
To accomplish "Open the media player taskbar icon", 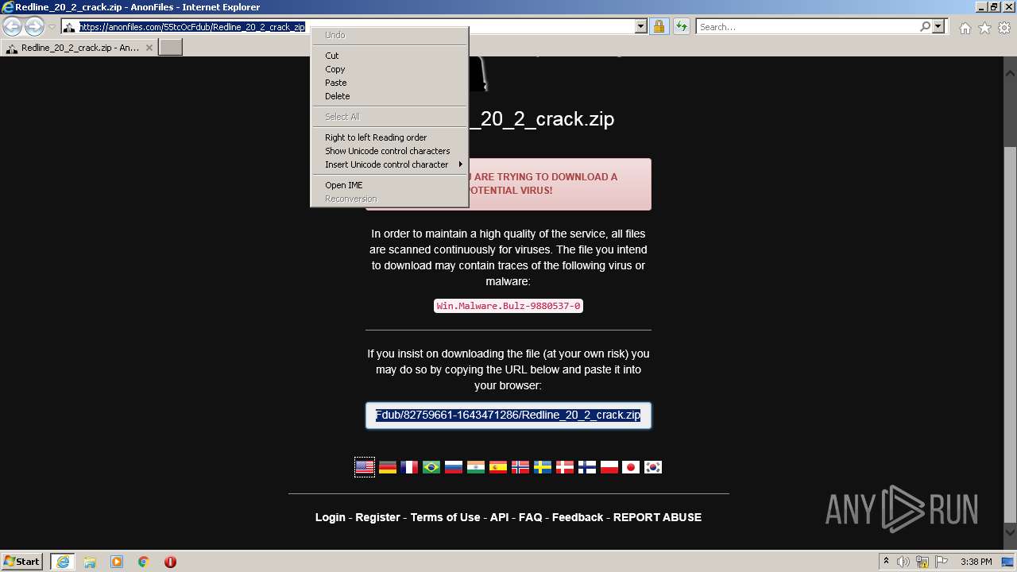I will (117, 562).
